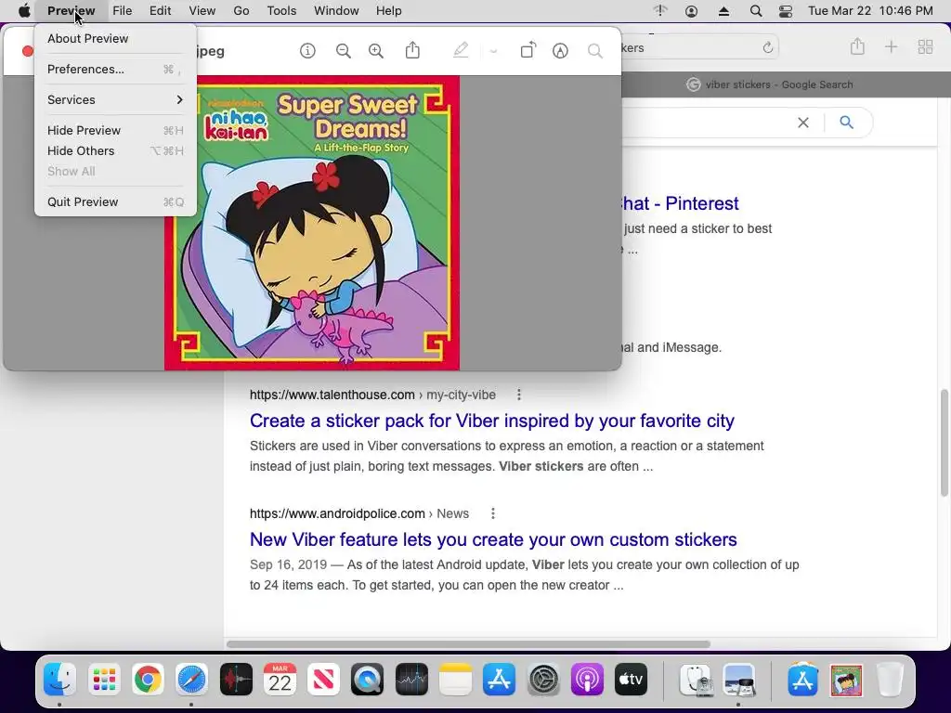Choose About Preview from the menu
Image resolution: width=951 pixels, height=713 pixels.
click(115, 38)
